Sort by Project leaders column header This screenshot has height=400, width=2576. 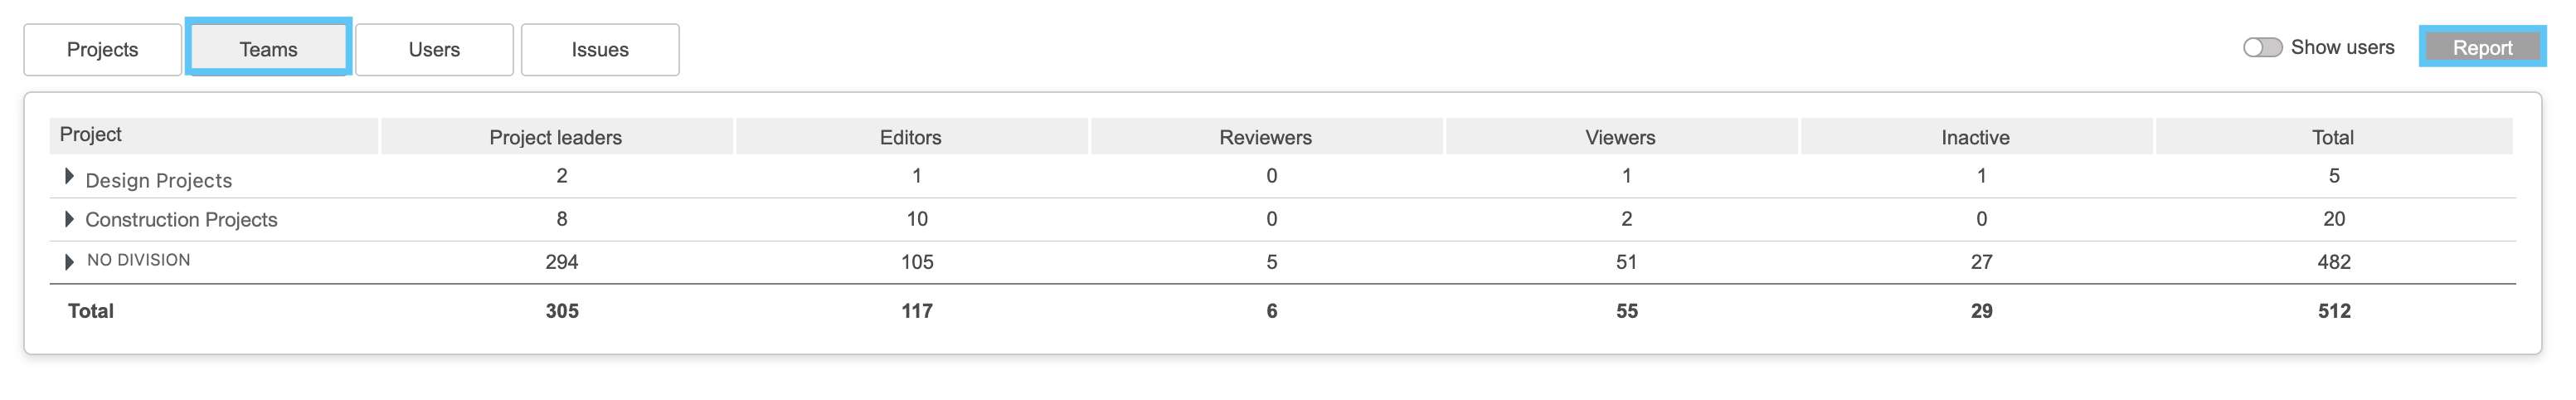coord(556,137)
